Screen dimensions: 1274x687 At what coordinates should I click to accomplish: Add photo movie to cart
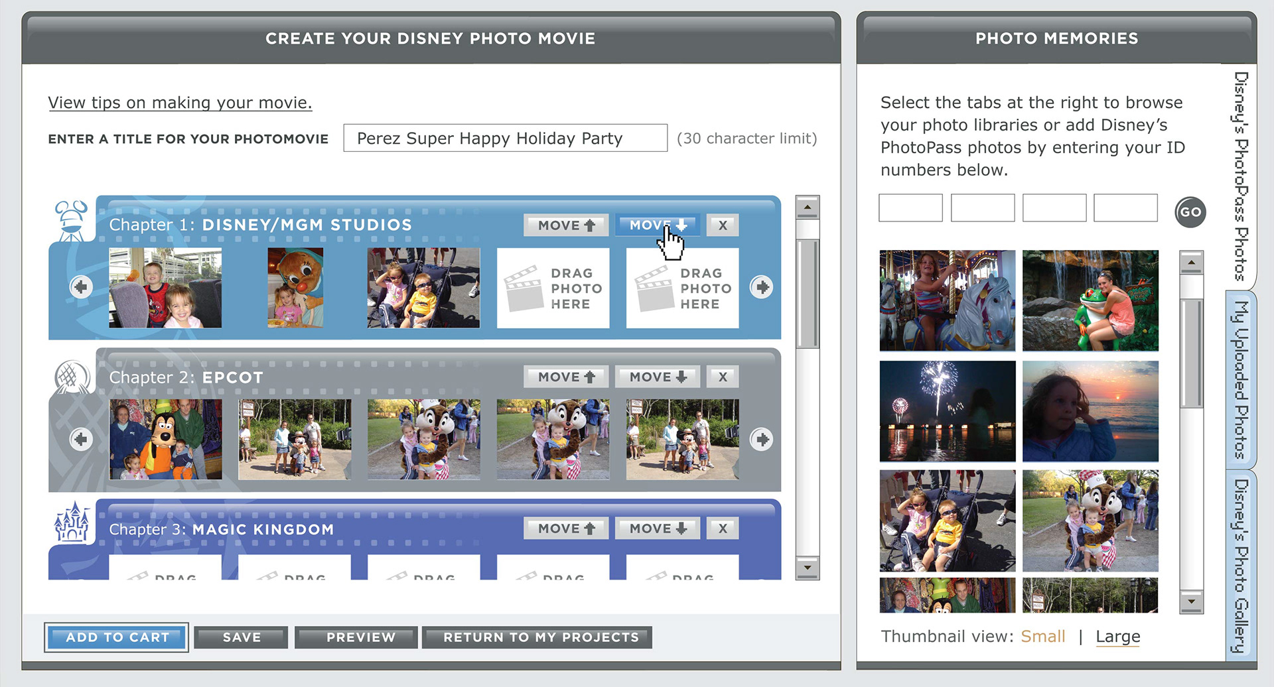point(117,637)
